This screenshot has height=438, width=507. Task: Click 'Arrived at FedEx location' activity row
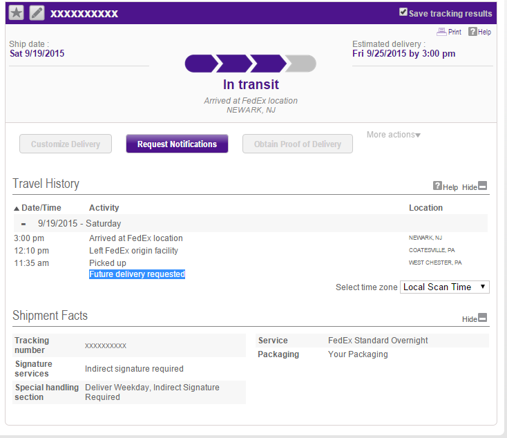point(136,238)
